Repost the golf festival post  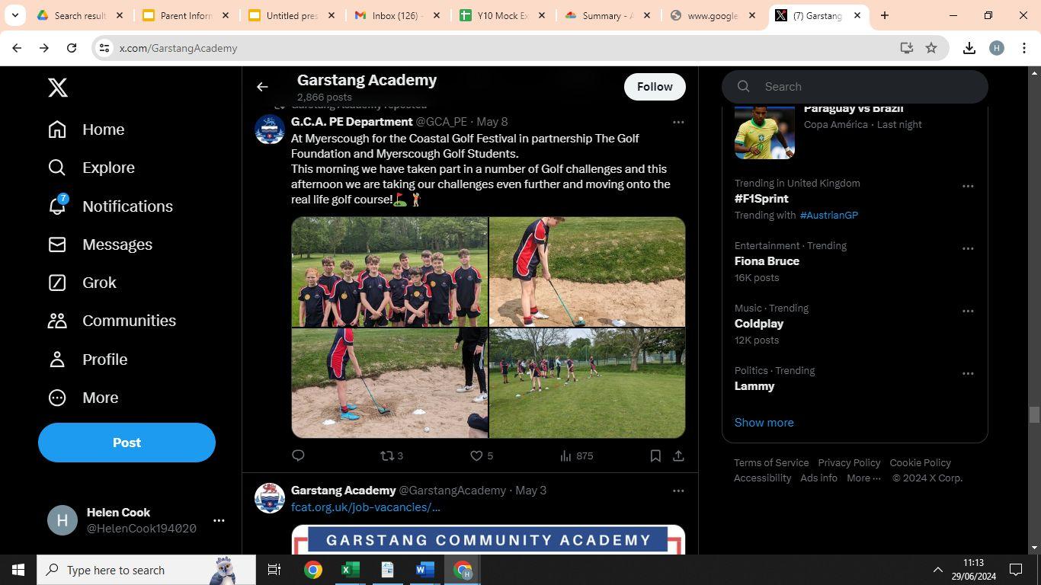(x=392, y=456)
